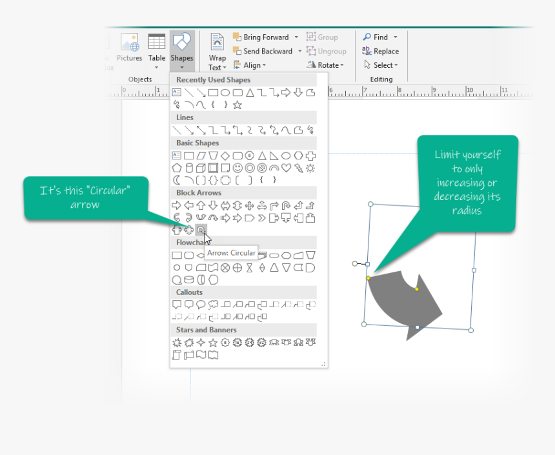Expand the Bring Forward dropdown arrow

296,37
